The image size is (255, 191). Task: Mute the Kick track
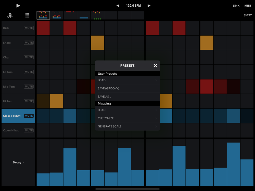tap(29, 28)
